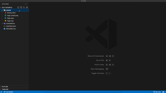
Task: Click the logo.svg file icon
Action: 5,21
